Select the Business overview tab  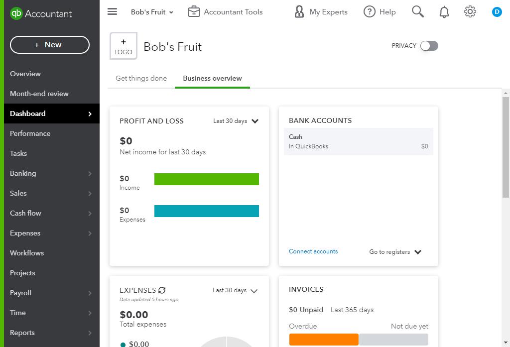tap(212, 78)
